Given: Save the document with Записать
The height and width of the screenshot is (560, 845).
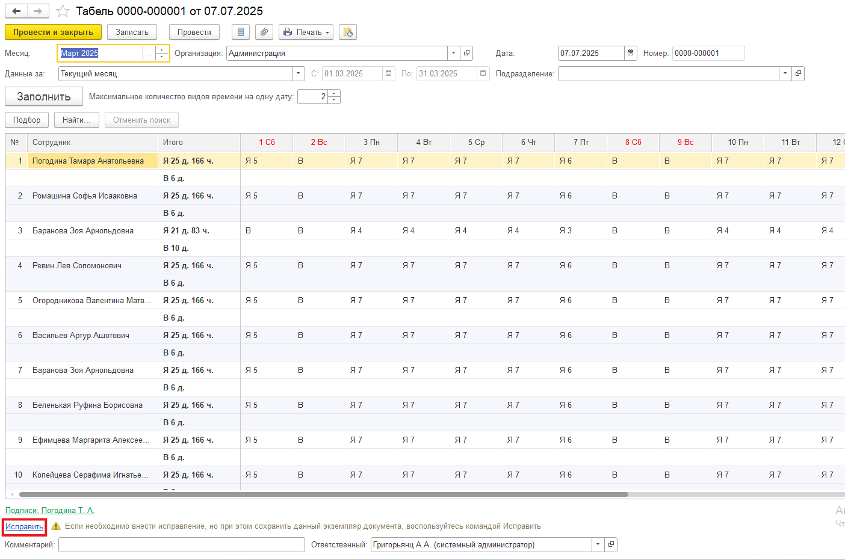Looking at the screenshot, I should pyautogui.click(x=132, y=32).
